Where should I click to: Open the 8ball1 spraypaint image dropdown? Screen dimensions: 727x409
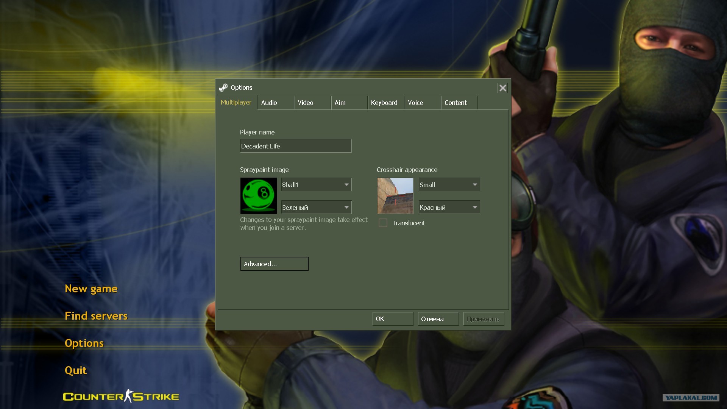(x=316, y=184)
